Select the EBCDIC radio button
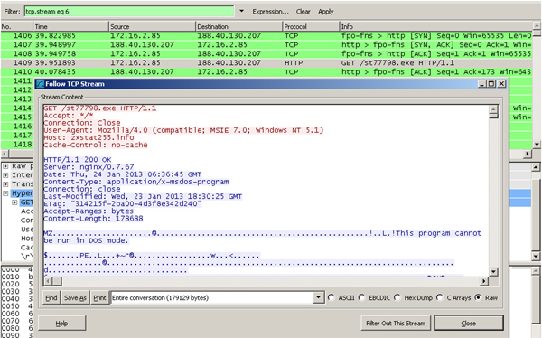 point(362,298)
